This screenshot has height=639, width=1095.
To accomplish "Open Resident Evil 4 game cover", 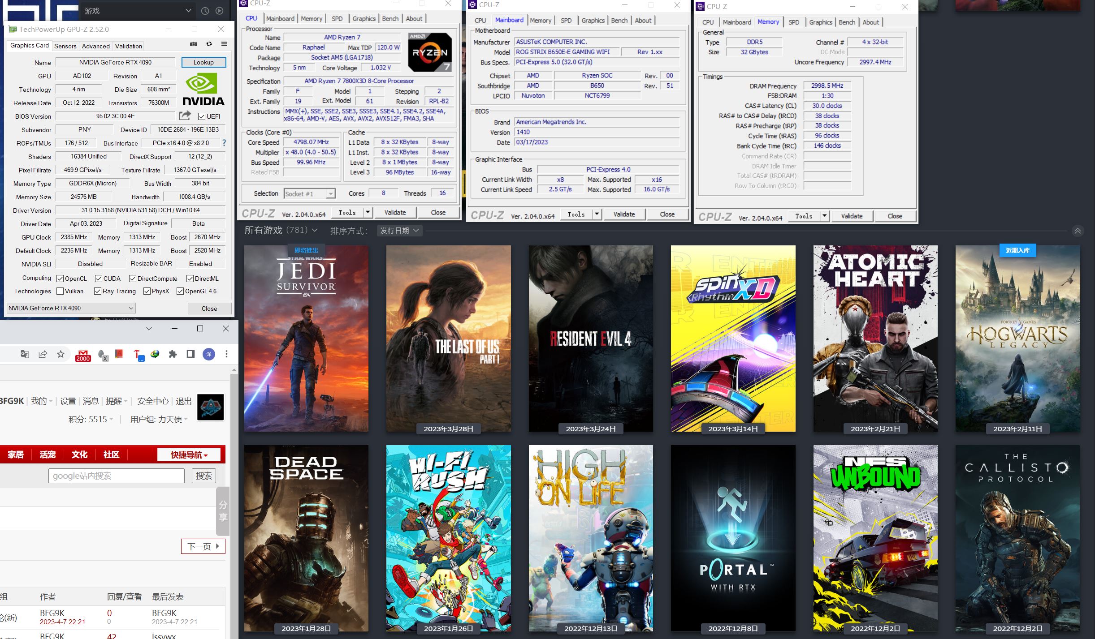I will tap(591, 339).
